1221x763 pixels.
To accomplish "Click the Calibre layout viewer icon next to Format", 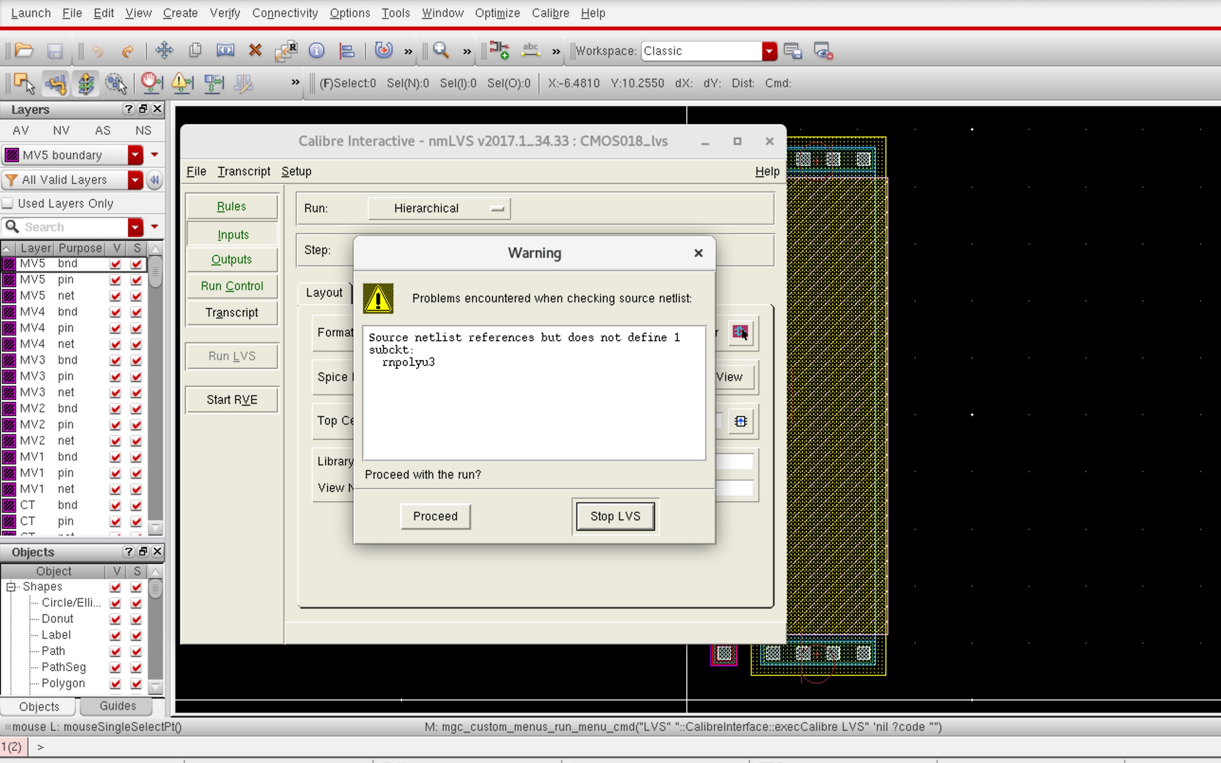I will (x=741, y=332).
